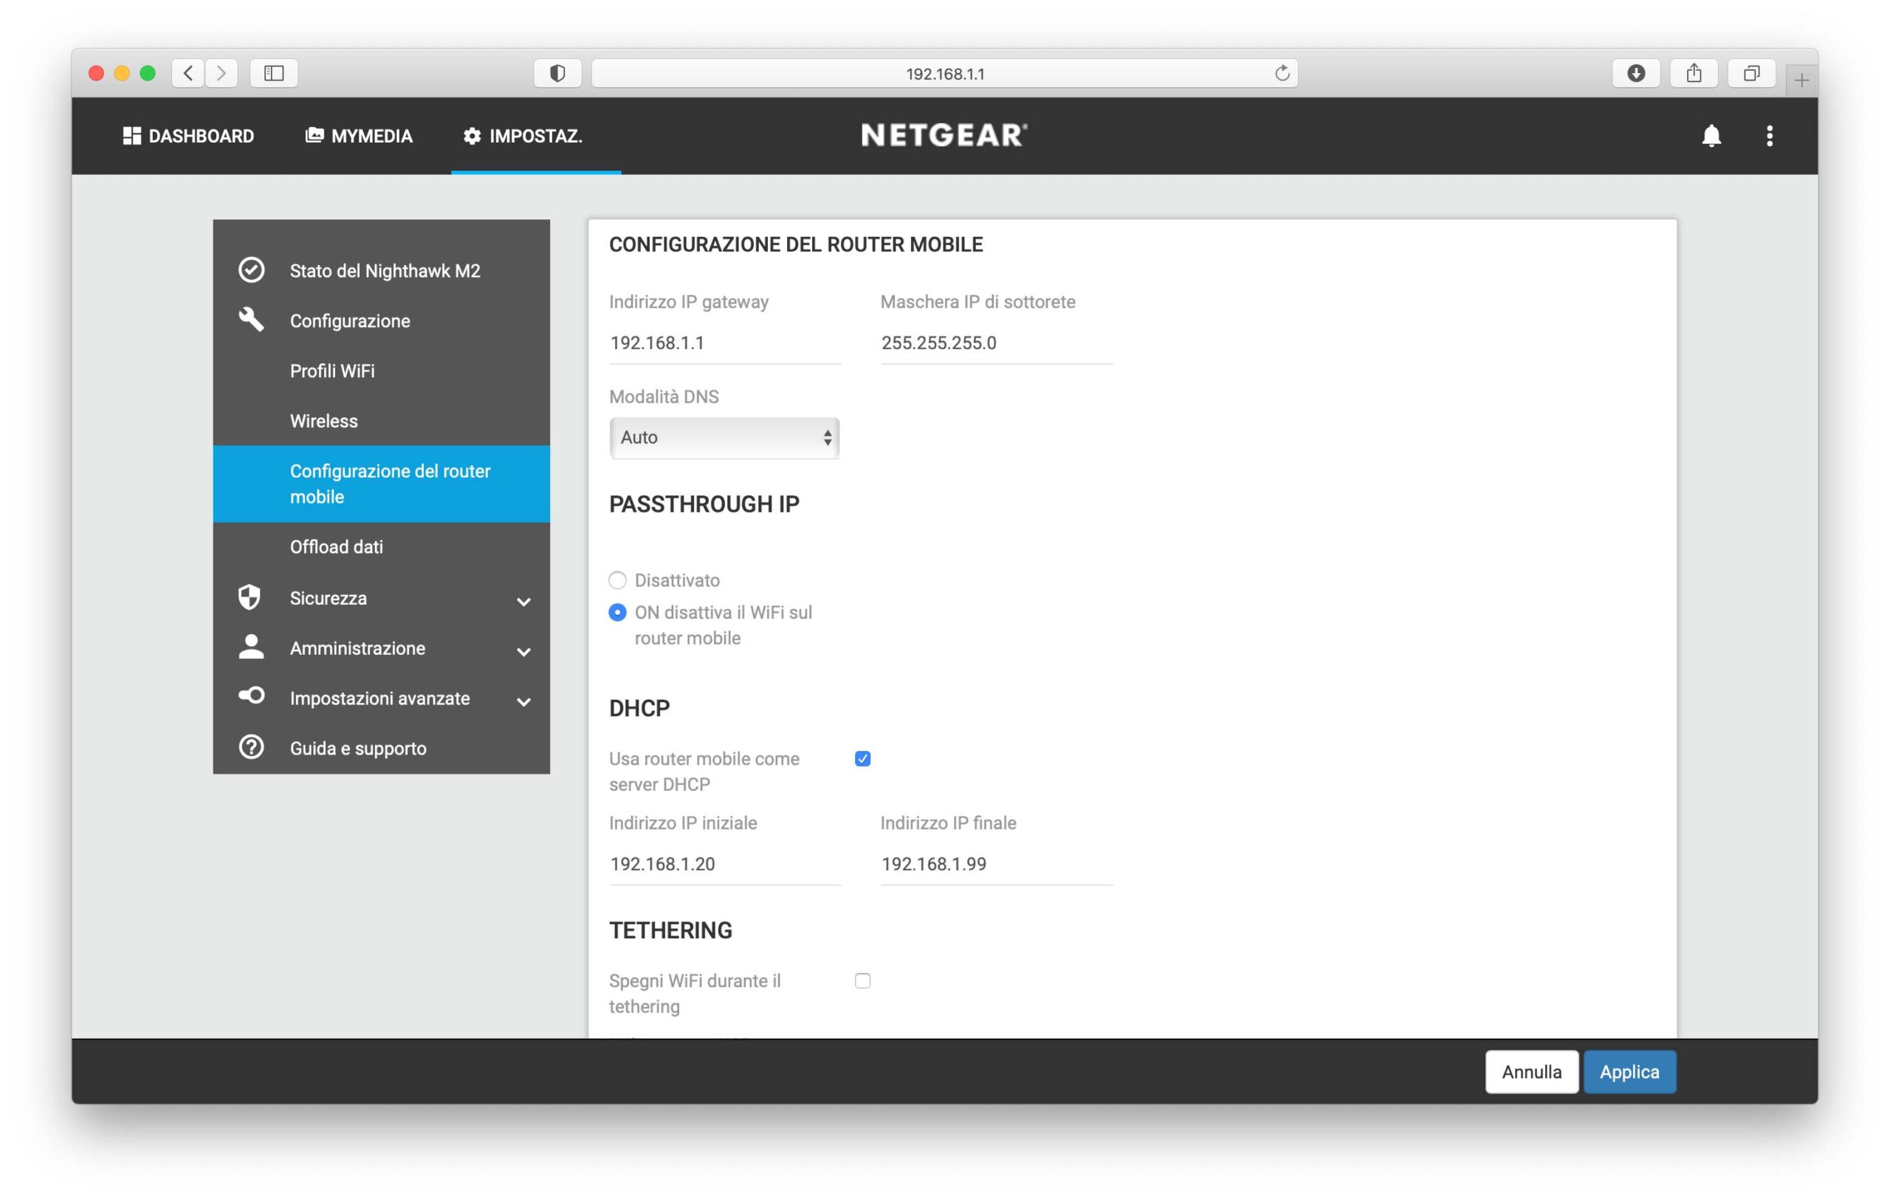Open the three-dot overflow menu
This screenshot has height=1199, width=1890.
pyautogui.click(x=1769, y=136)
